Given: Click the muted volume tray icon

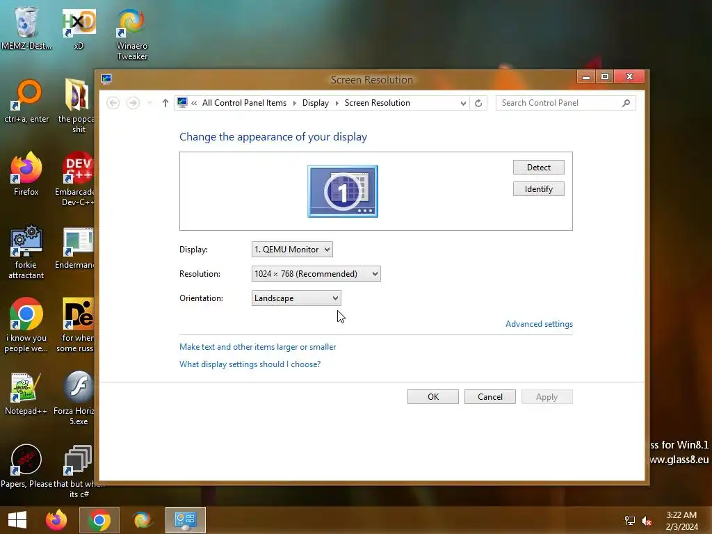Looking at the screenshot, I should [647, 520].
